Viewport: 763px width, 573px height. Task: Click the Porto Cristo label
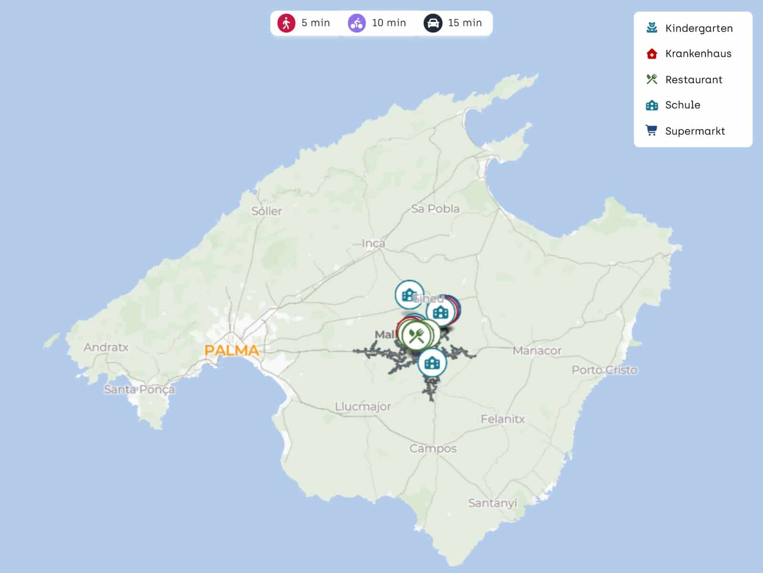(604, 370)
